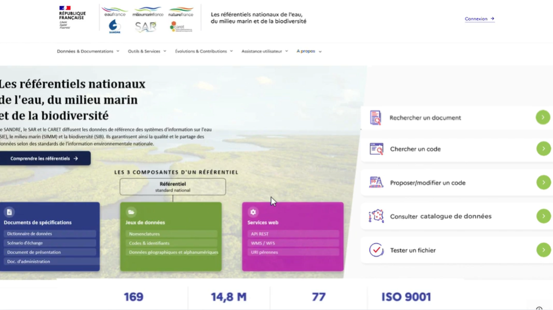Click the Consulter catalogue de données map icon
Screen dimensions: 553x310
pyautogui.click(x=376, y=216)
